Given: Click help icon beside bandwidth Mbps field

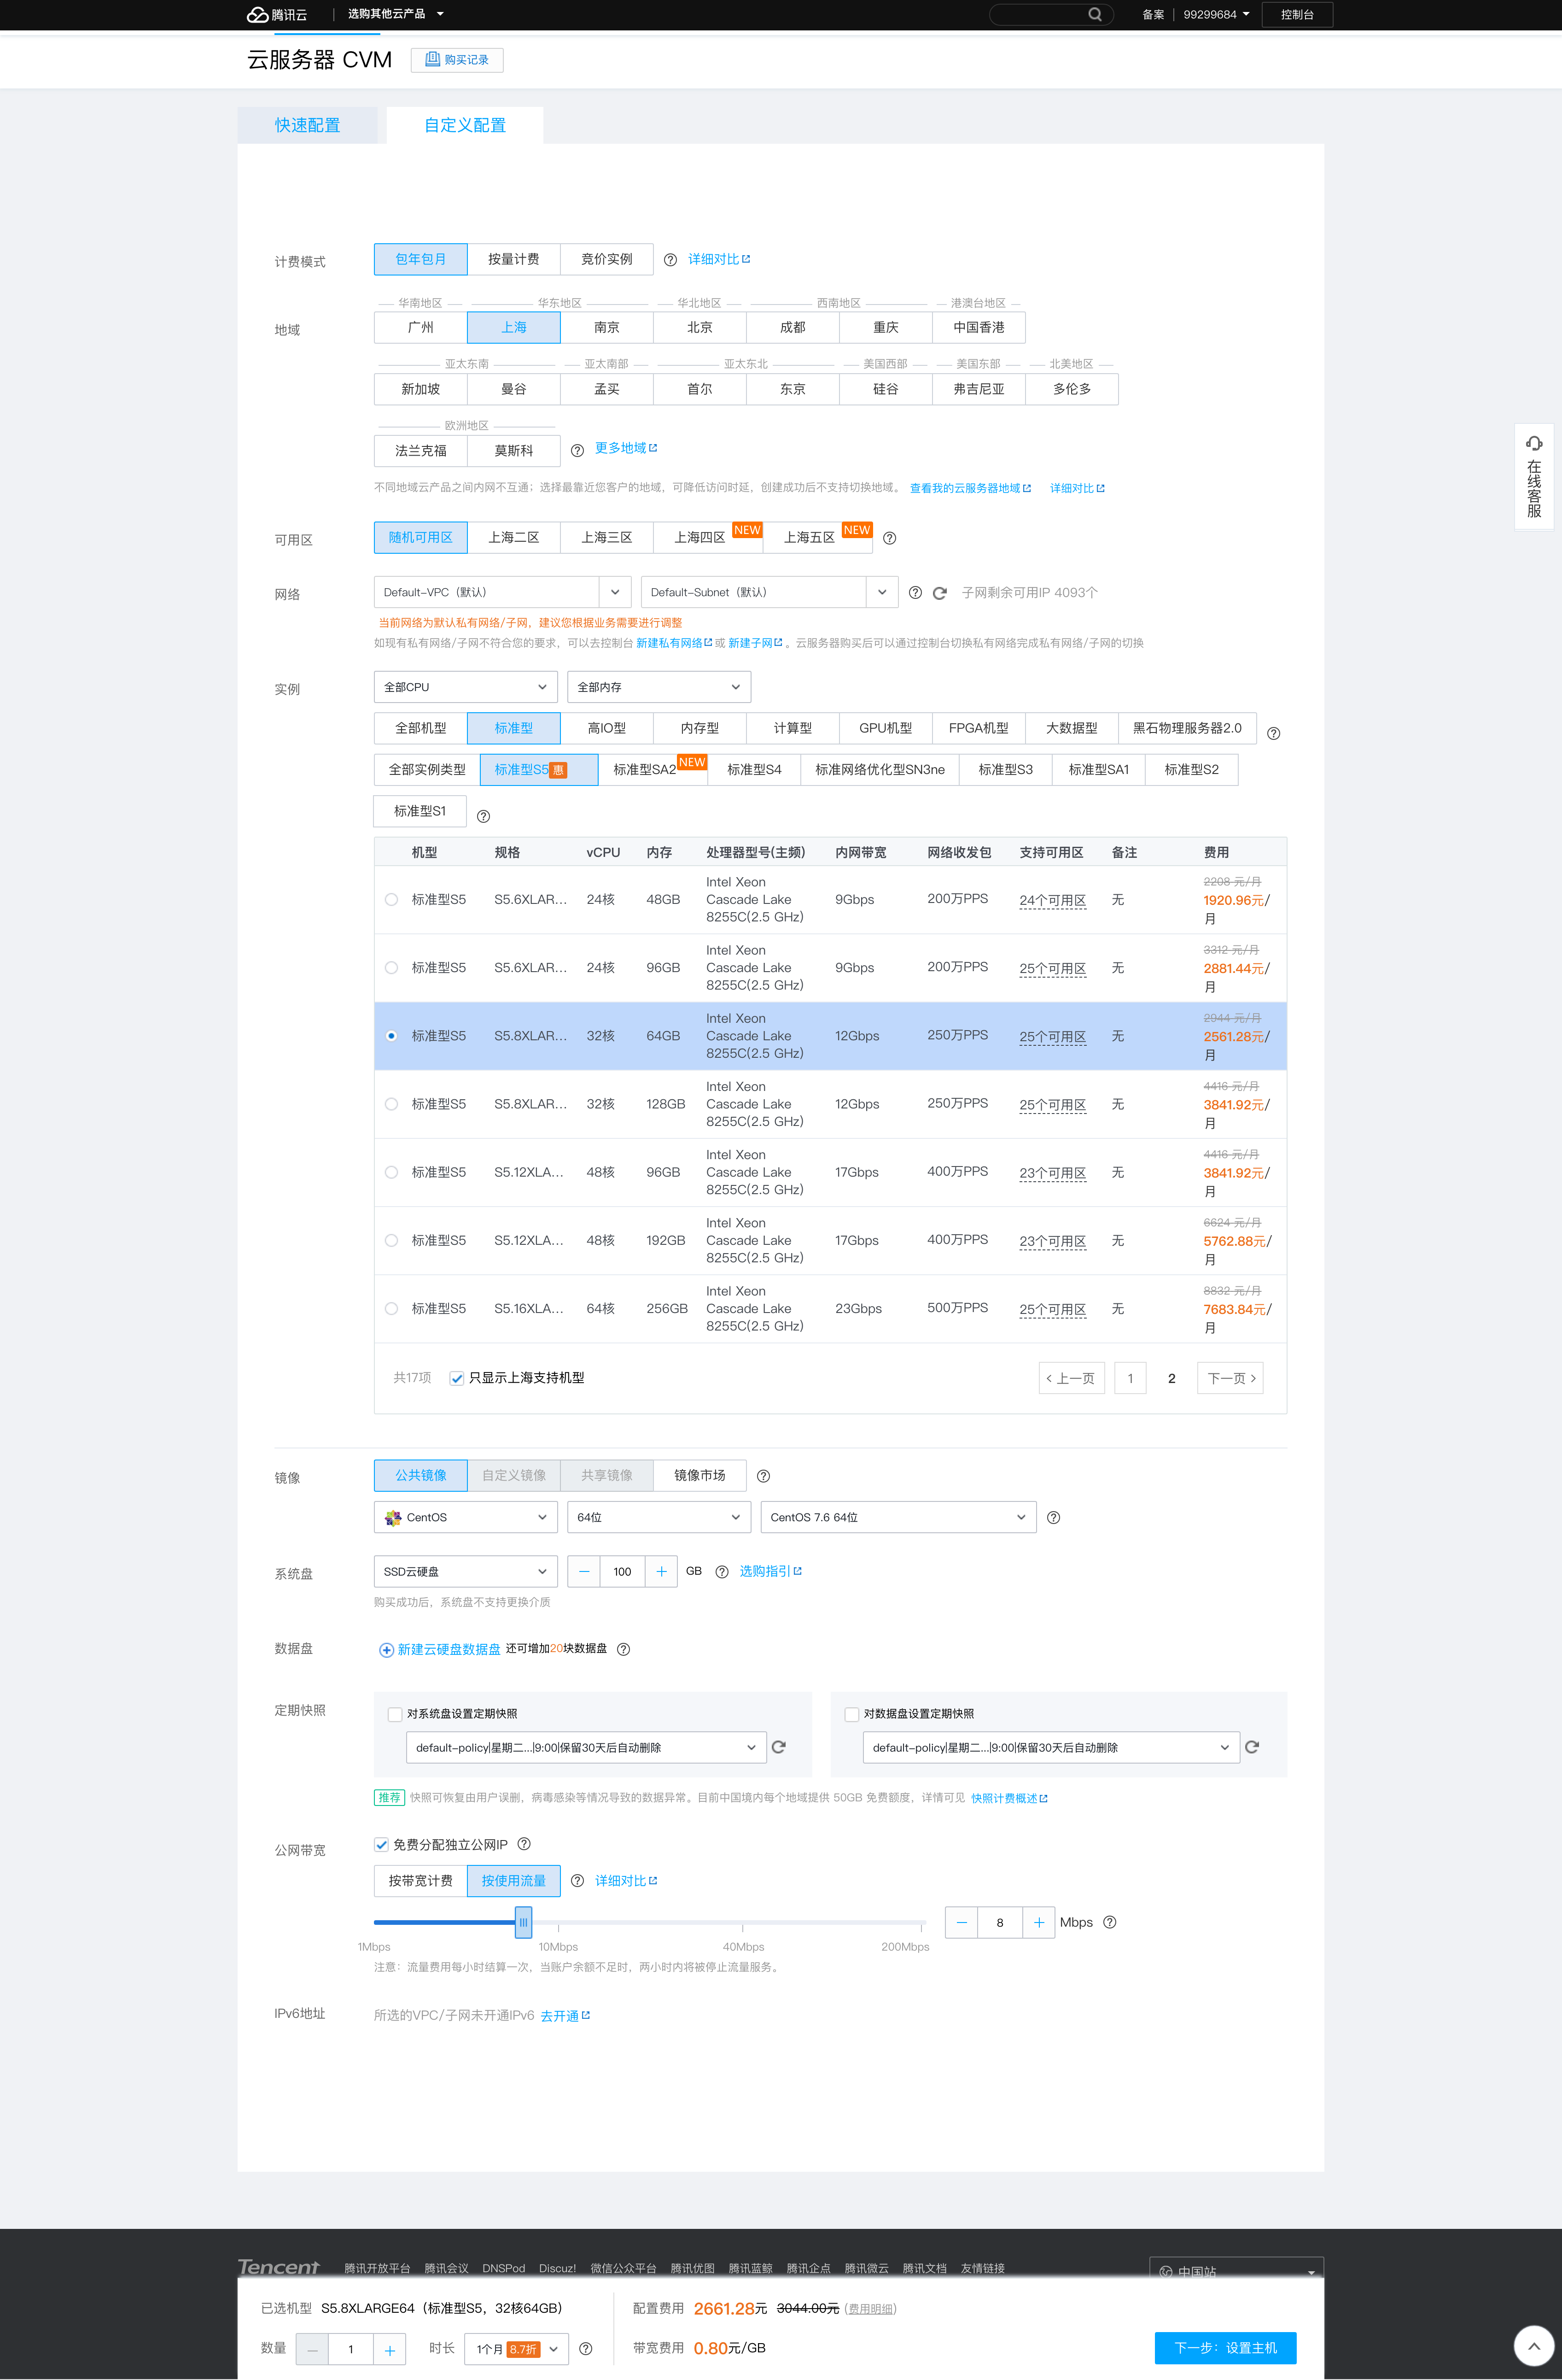Looking at the screenshot, I should coord(1109,1922).
